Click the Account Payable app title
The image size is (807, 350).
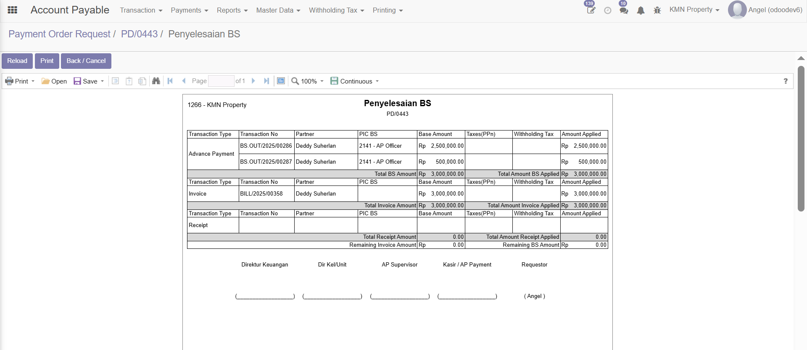70,10
